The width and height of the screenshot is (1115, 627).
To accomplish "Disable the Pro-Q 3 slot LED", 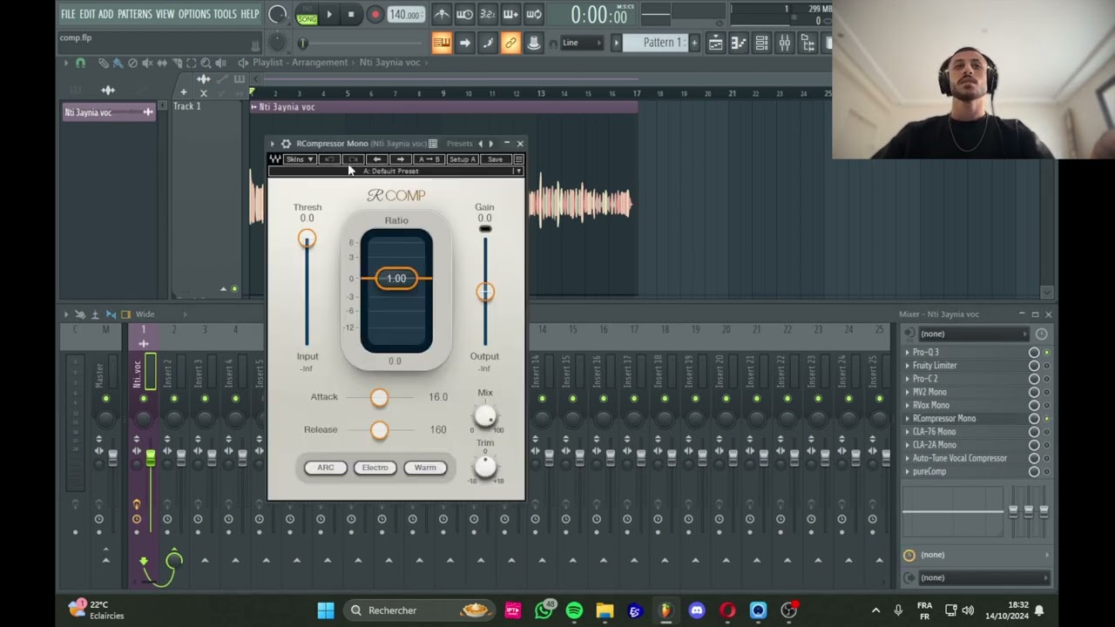I will 1046,353.
